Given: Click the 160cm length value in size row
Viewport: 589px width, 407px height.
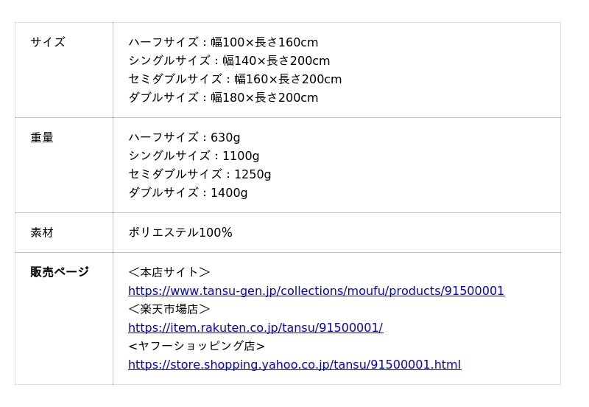Looking at the screenshot, I should point(298,43).
